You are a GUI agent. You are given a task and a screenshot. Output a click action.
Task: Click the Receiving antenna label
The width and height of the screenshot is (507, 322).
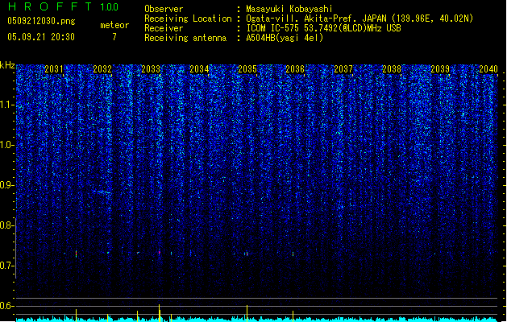pyautogui.click(x=185, y=38)
